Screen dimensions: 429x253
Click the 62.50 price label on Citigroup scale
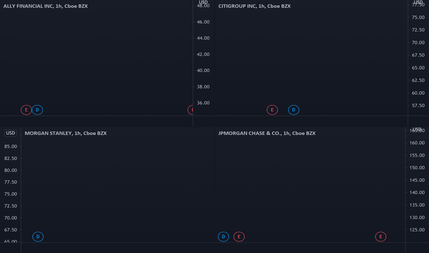click(x=418, y=80)
